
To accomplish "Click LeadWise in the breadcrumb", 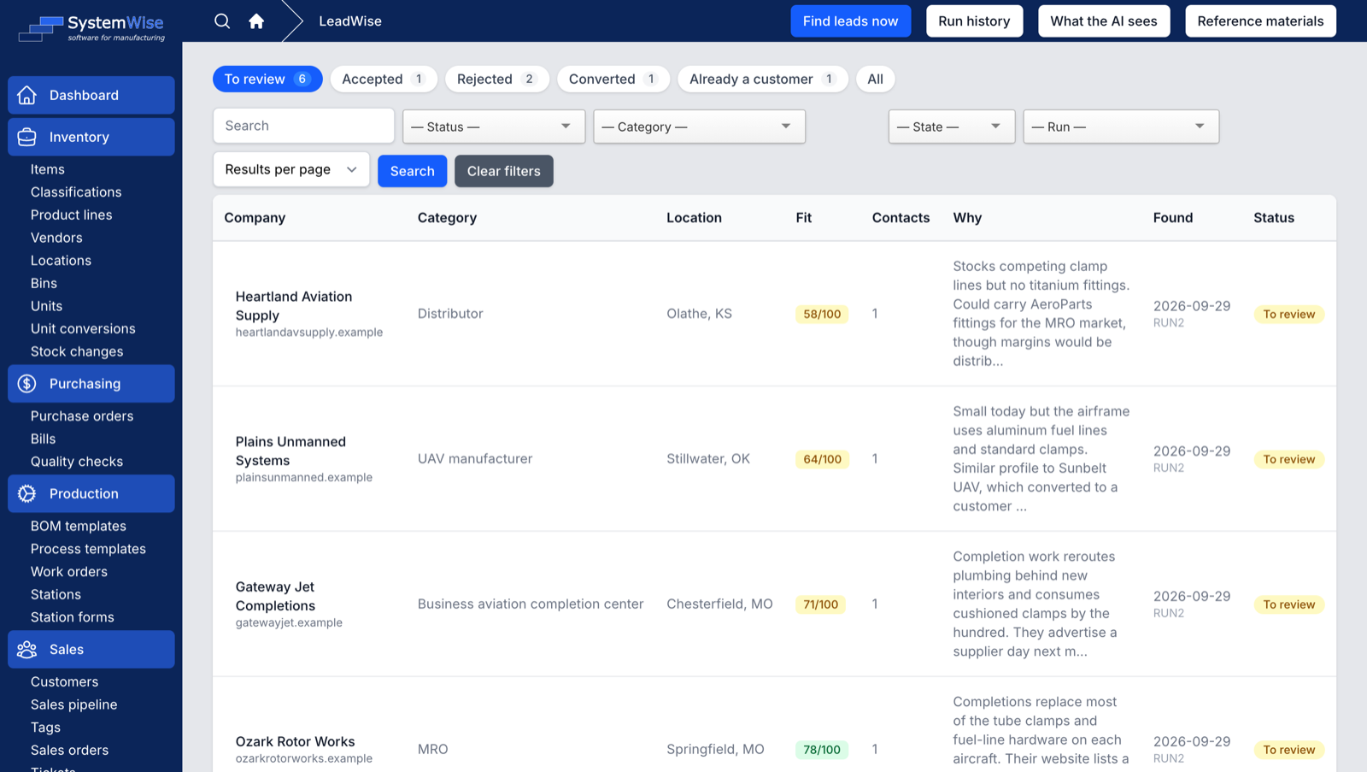I will click(350, 21).
